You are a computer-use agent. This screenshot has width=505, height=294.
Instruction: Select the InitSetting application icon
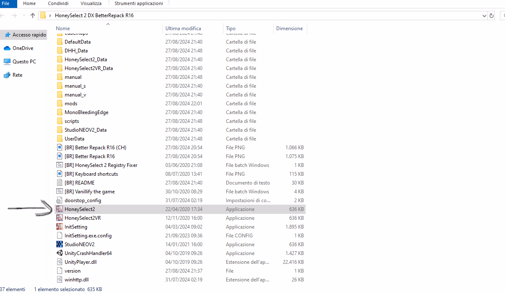coord(60,226)
